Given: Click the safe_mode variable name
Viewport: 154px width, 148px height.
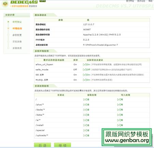Looking at the screenshot, I should point(42,70).
